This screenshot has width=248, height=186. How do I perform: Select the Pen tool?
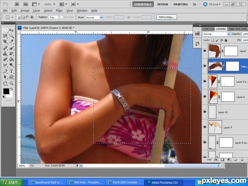(x=5, y=72)
